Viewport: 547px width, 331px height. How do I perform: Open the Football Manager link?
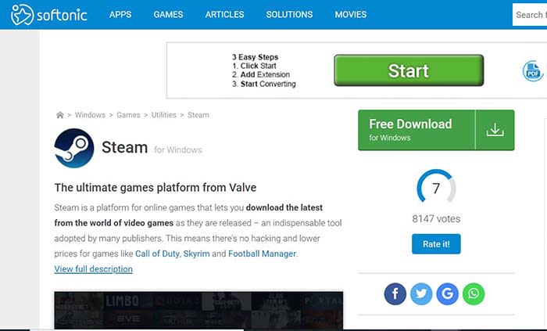coord(262,254)
